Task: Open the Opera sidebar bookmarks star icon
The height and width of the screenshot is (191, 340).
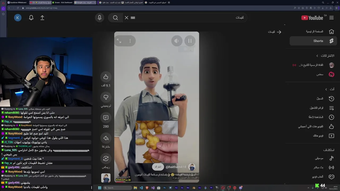Action: click(3, 14)
